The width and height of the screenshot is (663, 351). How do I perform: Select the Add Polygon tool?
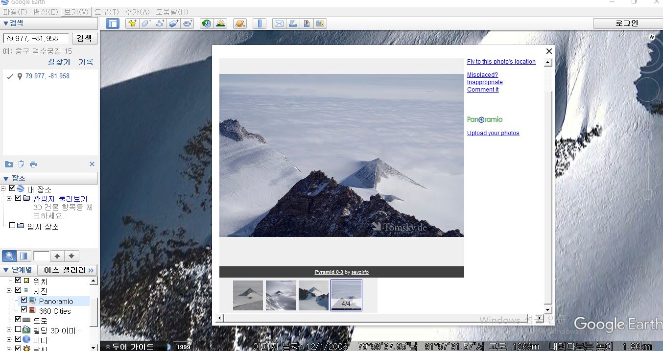point(146,23)
